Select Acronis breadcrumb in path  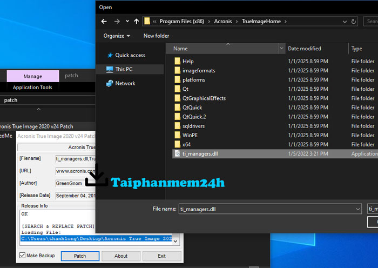click(223, 22)
